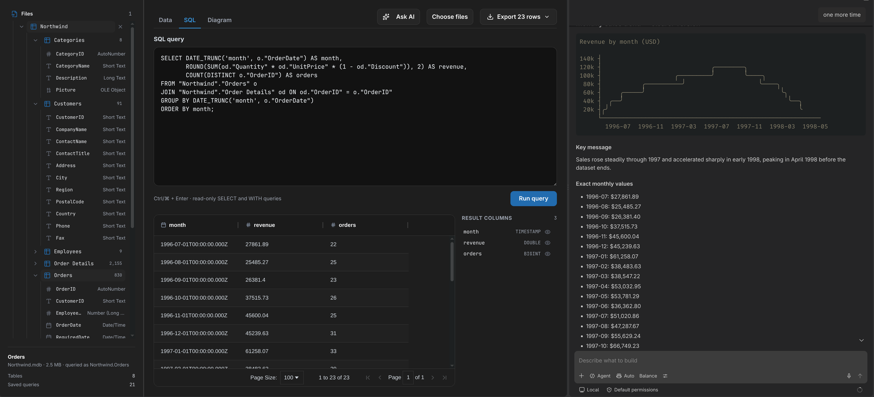The image size is (874, 397).
Task: Click the orders cell showing 33
Action: 333,351
